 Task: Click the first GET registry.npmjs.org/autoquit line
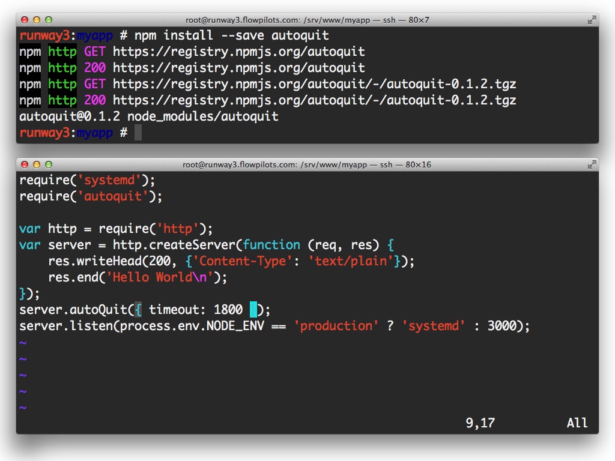[x=192, y=52]
